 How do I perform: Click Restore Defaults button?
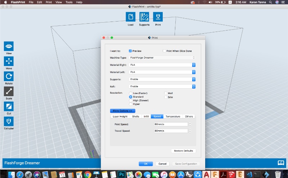click(184, 151)
